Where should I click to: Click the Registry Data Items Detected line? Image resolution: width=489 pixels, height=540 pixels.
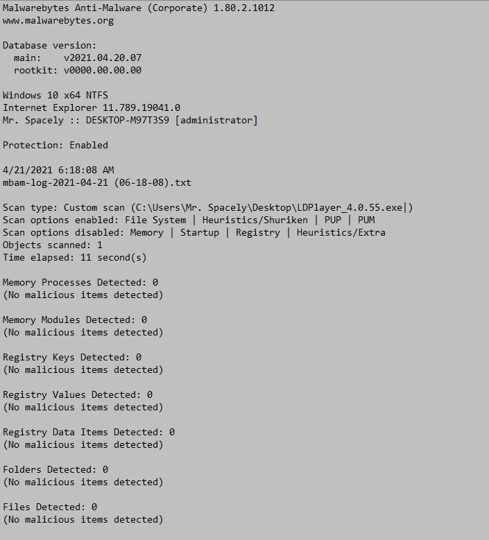[89, 432]
